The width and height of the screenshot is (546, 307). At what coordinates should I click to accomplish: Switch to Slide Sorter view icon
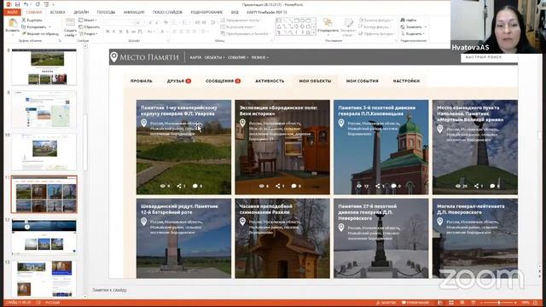click(451, 303)
